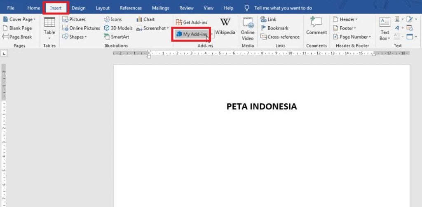Click the right indent marker on the ruler
This screenshot has height=207, width=422.
[x=374, y=54]
